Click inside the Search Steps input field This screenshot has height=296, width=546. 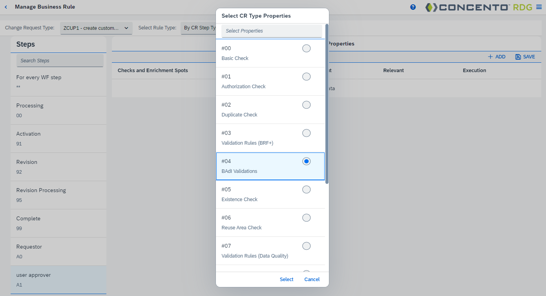tap(60, 60)
